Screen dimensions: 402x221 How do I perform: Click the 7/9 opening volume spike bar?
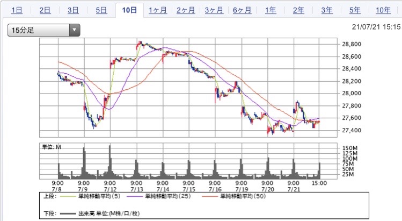point(84,163)
